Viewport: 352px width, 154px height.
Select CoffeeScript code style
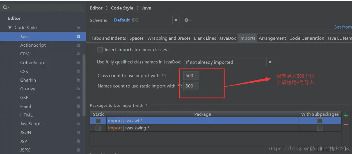33,63
